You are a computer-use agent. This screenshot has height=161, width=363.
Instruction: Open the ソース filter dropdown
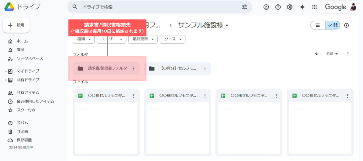tap(173, 39)
